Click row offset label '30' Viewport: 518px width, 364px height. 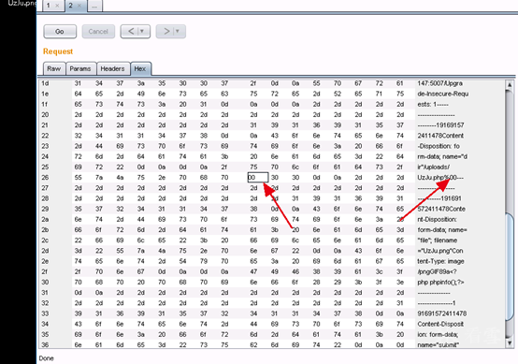point(45,283)
